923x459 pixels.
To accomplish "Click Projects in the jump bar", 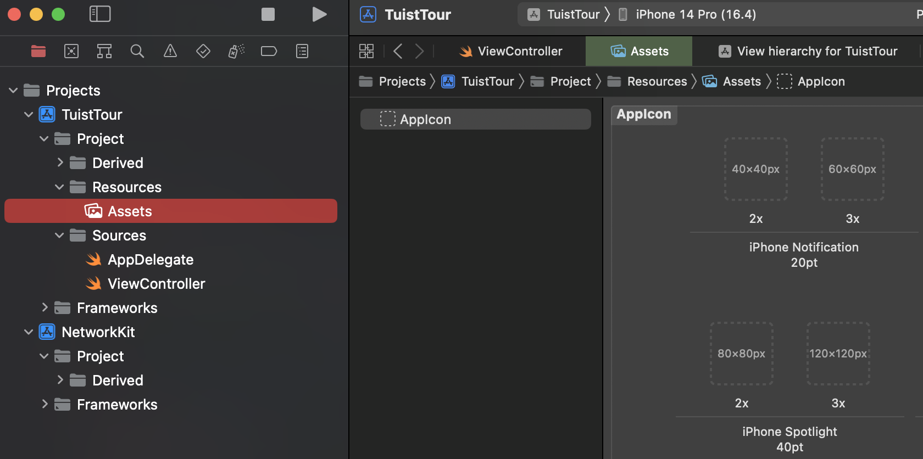I will pos(392,81).
